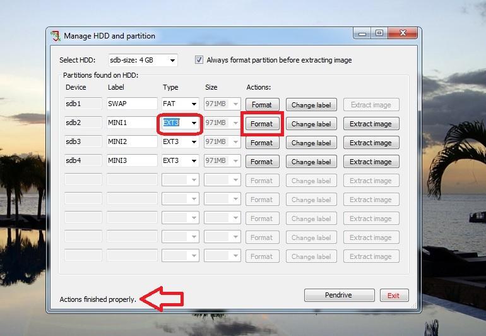Screen dimensions: 486x336
Task: Close the Manage HDD and partition window
Action: point(403,33)
